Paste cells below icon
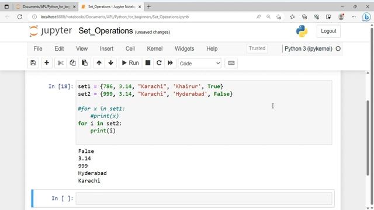 pyautogui.click(x=85, y=63)
